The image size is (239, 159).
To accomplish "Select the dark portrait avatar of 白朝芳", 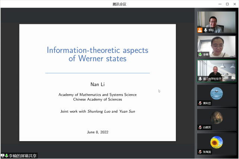I will click(x=217, y=117).
